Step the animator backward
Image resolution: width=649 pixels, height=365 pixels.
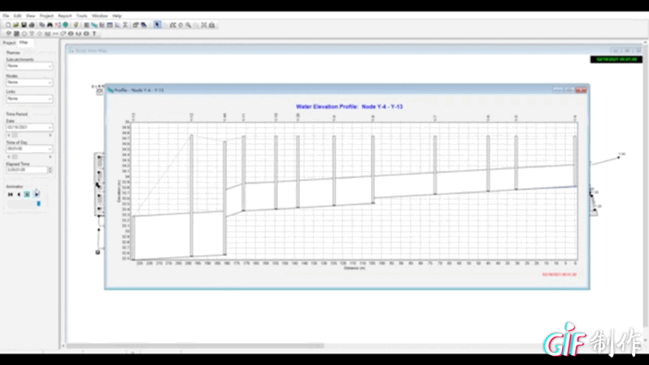coord(19,194)
